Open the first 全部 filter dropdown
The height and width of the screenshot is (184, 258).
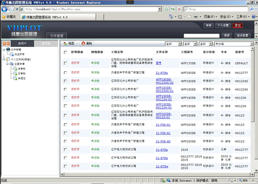click(173, 44)
